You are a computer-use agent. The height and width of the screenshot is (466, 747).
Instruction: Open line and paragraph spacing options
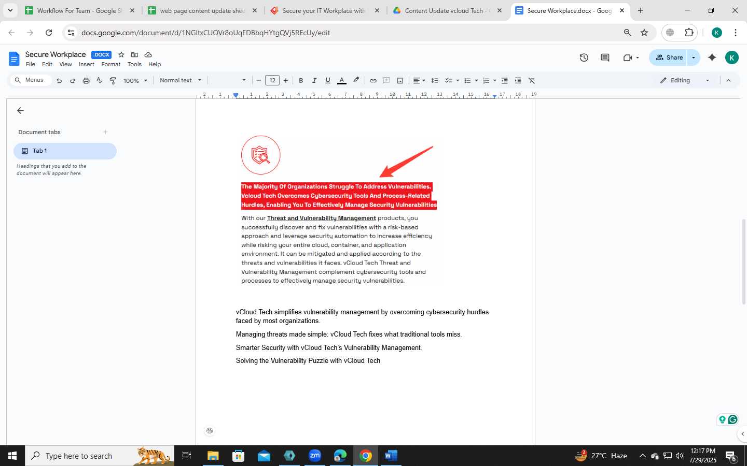pos(435,80)
